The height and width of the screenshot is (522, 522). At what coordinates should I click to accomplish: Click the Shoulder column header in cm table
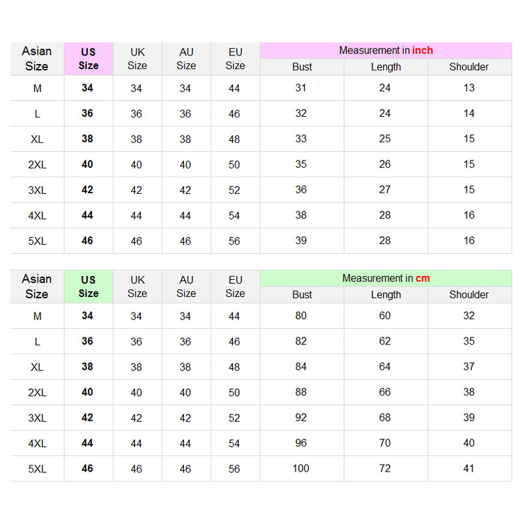469,295
